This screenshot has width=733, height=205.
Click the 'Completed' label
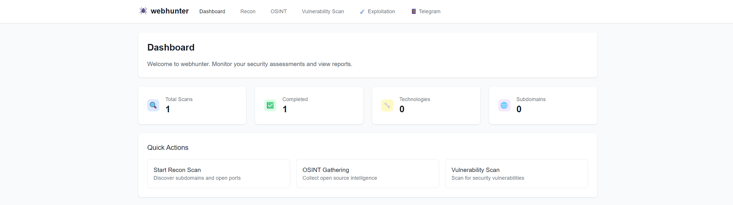click(295, 99)
